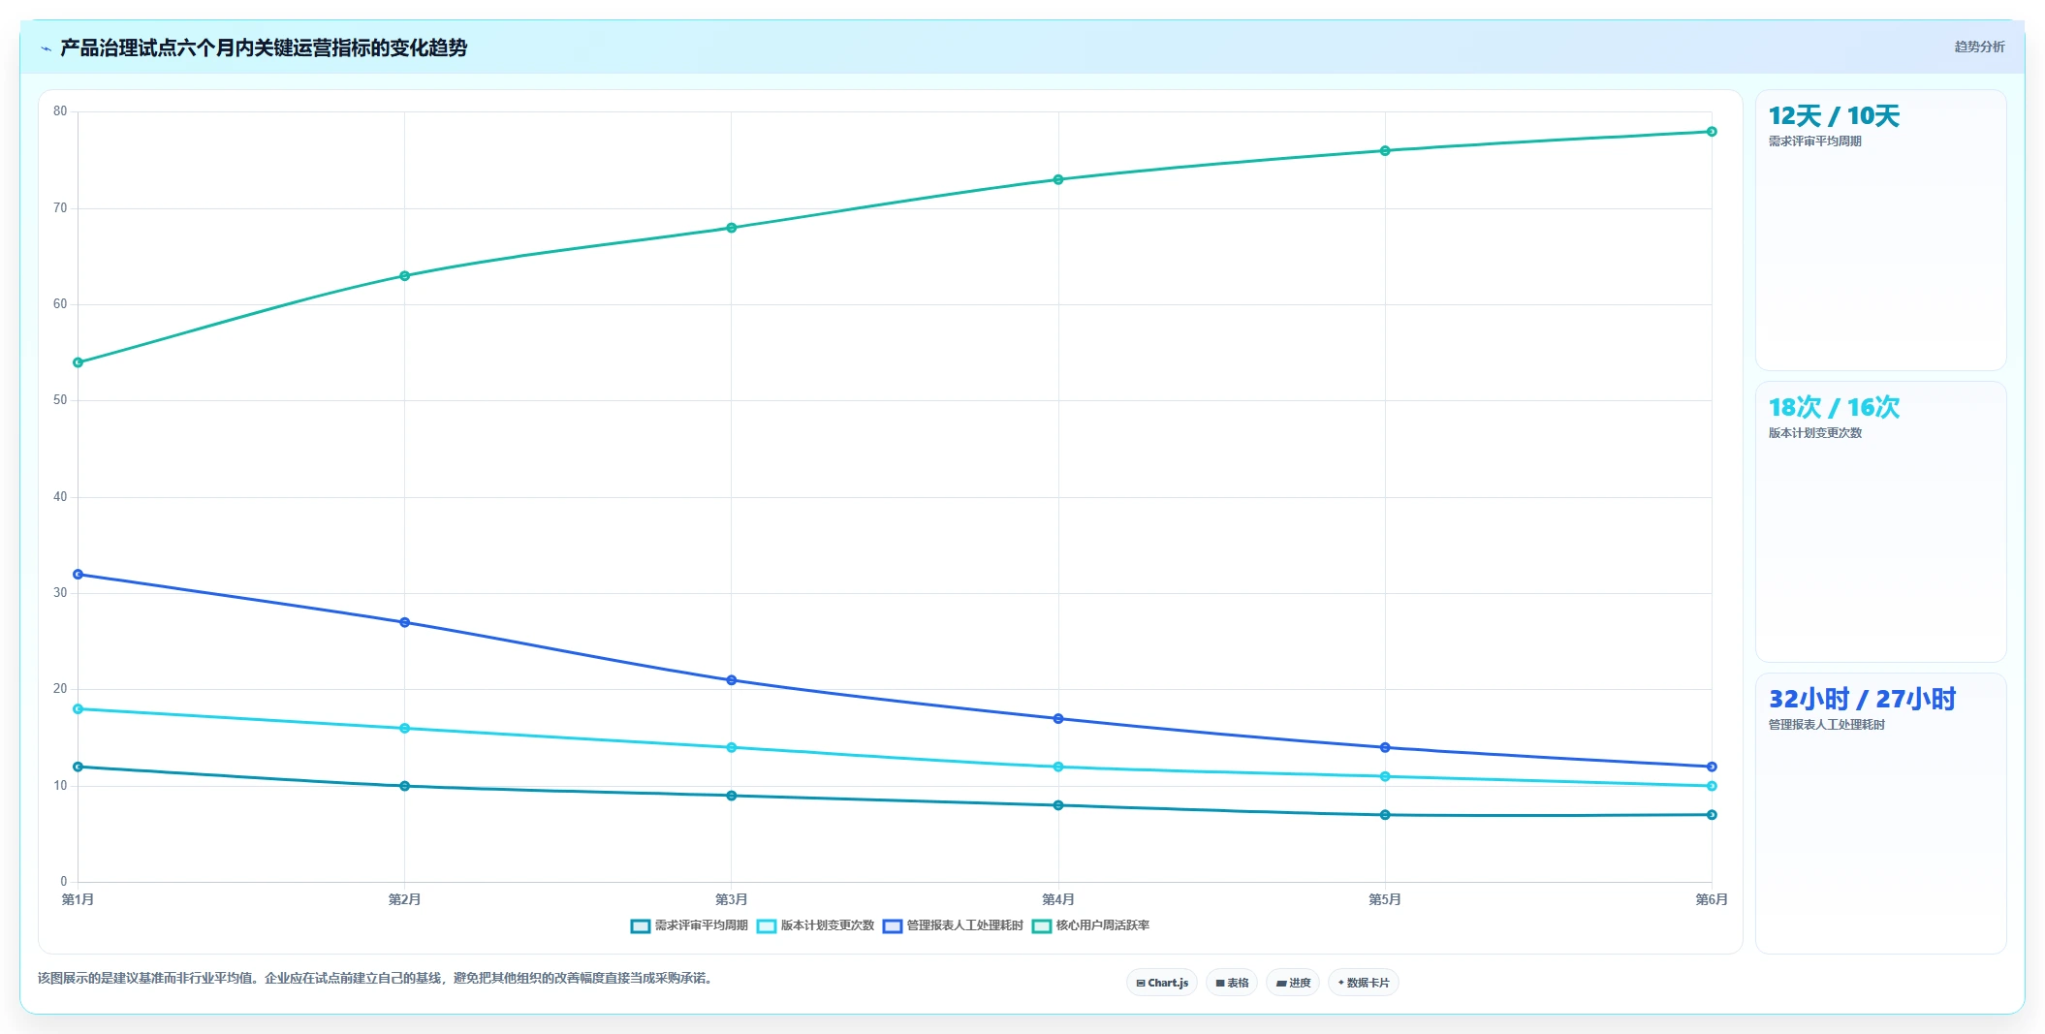2045x1034 pixels.
Task: Click the 需求评审平均周期 caption in metric card
Action: click(1815, 141)
